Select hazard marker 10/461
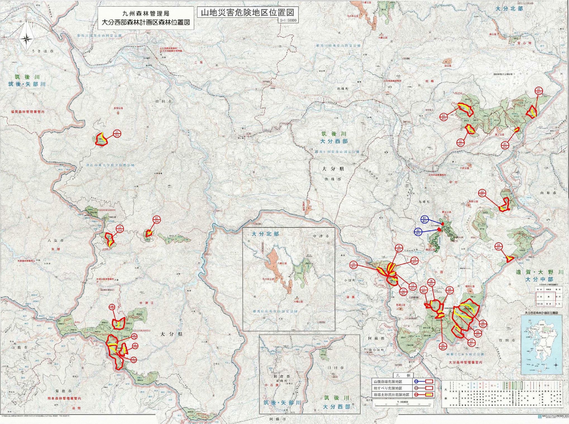Image resolution: width=569 pixels, height=424 pixels. point(431,283)
